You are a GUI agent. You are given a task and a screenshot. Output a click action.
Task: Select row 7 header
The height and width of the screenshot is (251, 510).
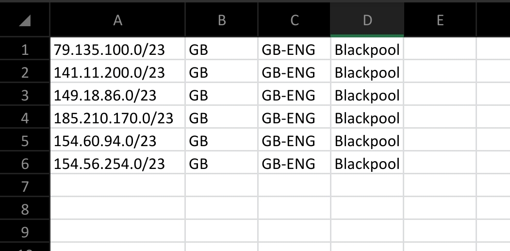click(x=25, y=185)
